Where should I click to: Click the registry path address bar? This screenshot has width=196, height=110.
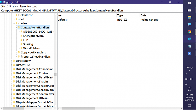click(x=91, y=10)
